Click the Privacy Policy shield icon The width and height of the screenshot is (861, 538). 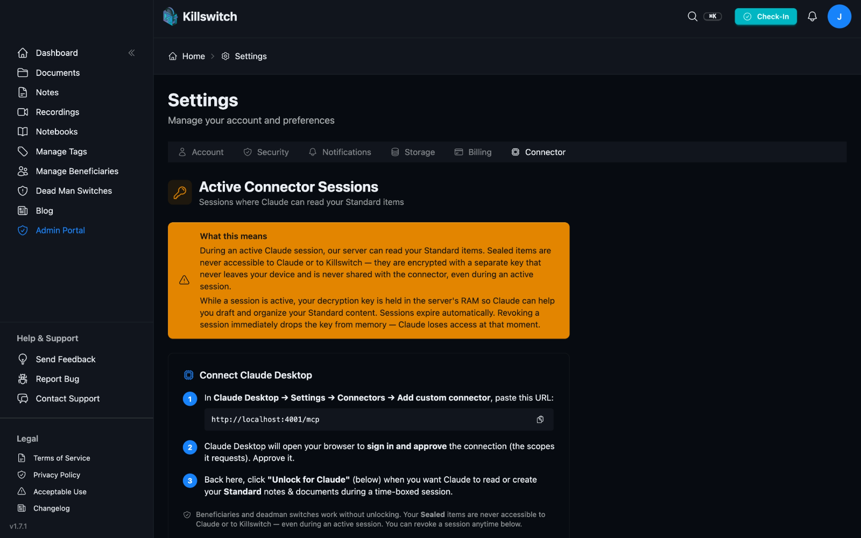[22, 475]
